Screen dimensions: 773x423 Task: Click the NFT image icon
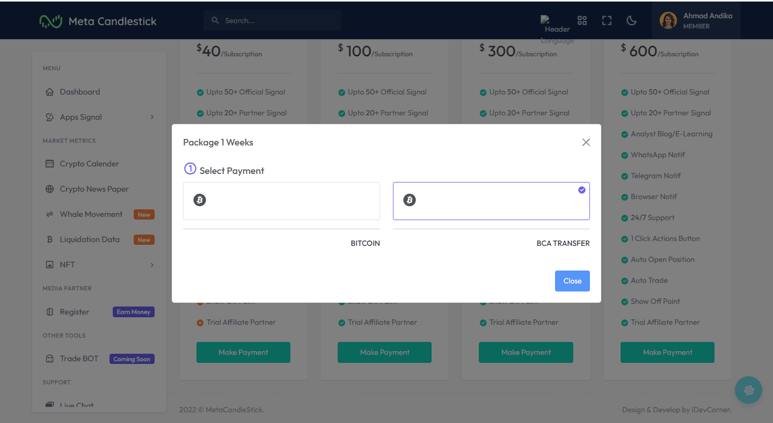pos(49,265)
